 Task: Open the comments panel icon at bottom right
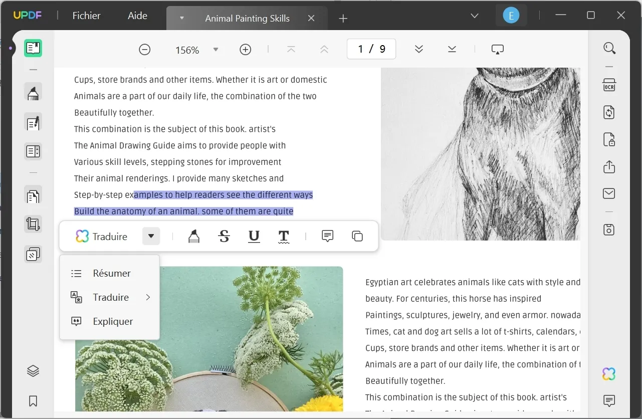click(609, 400)
